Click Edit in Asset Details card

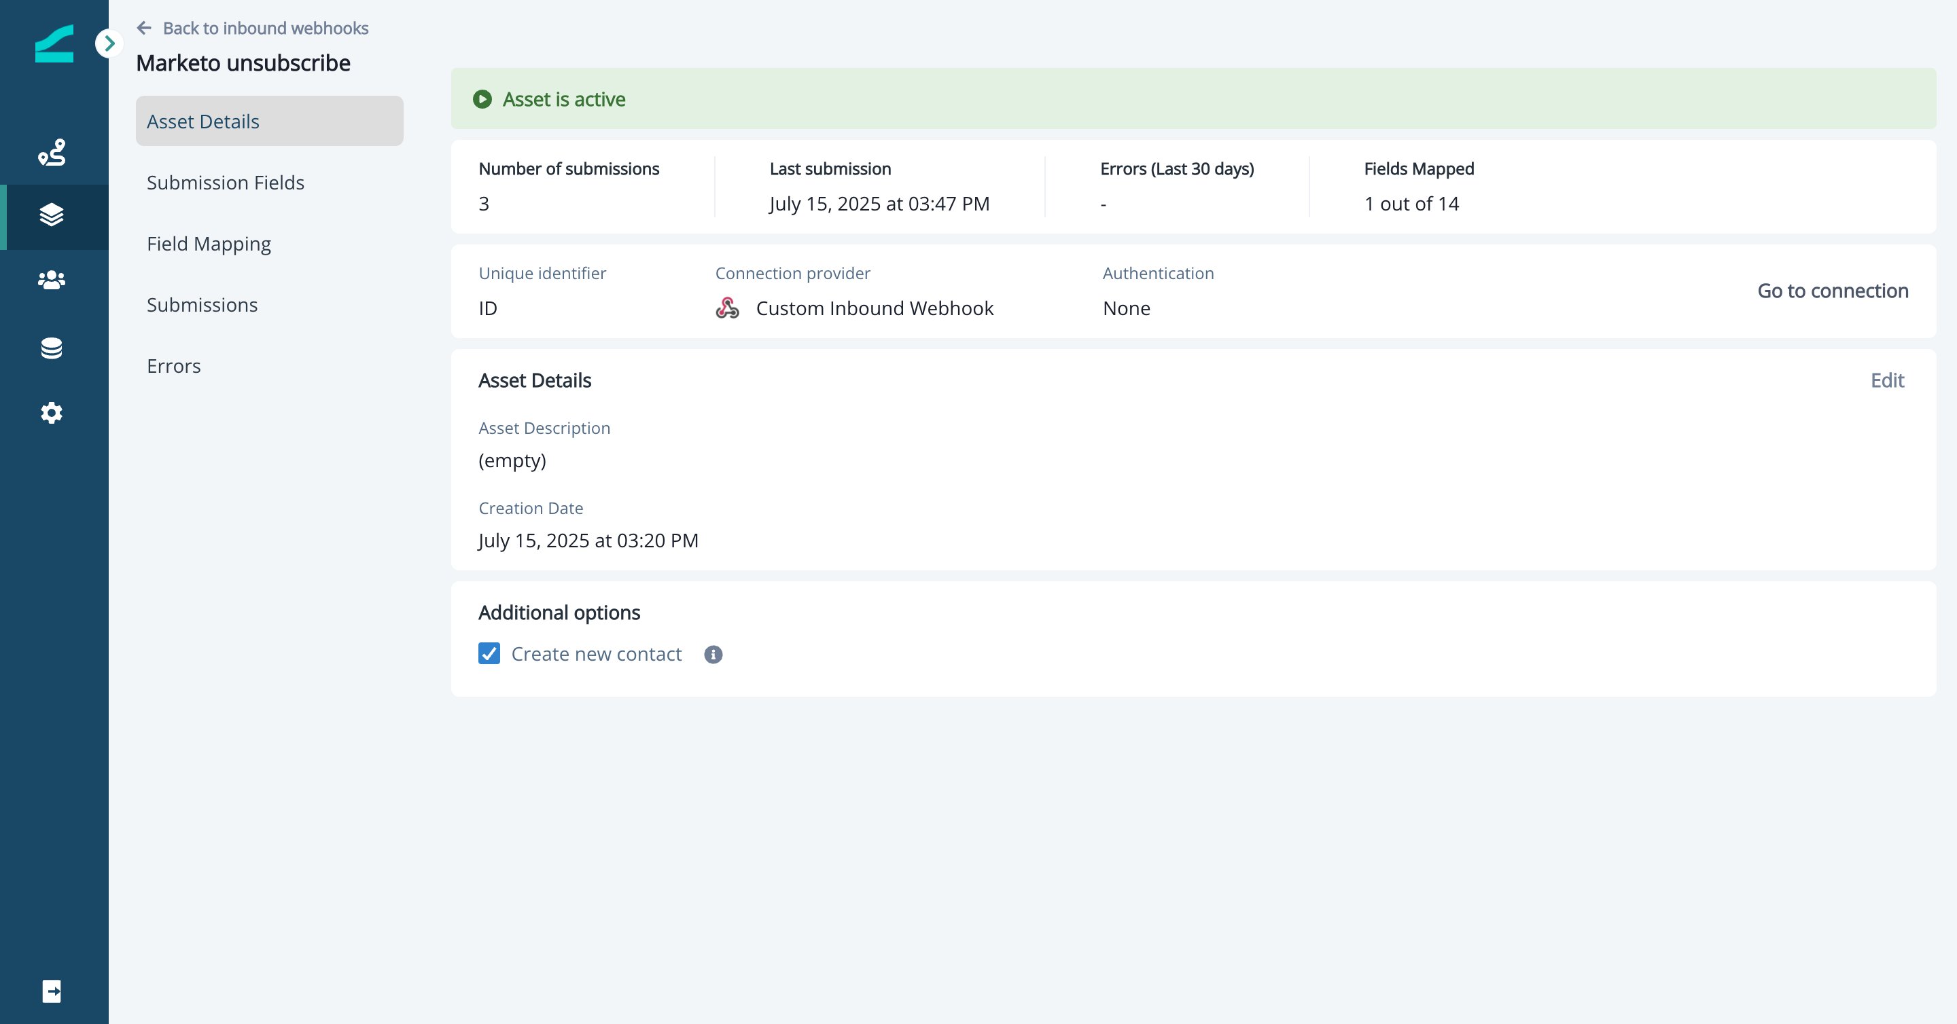pyautogui.click(x=1887, y=380)
